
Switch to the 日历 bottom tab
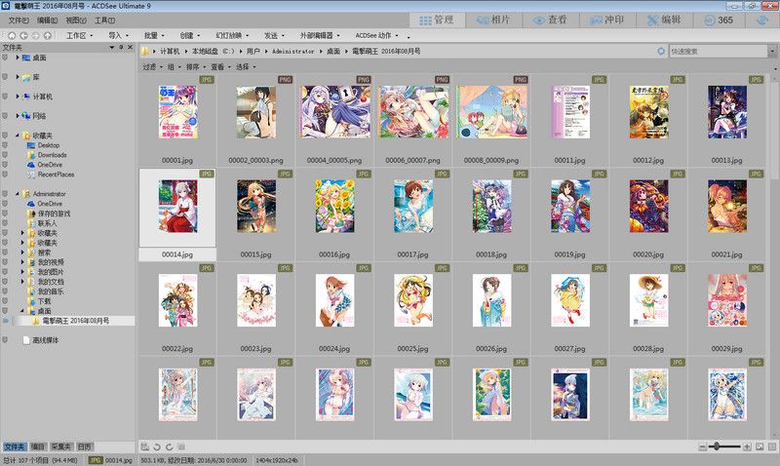coord(84,447)
